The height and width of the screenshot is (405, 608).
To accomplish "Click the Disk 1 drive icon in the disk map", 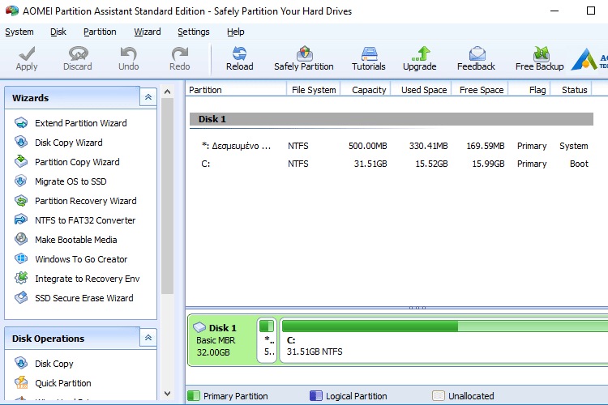I will (x=199, y=327).
